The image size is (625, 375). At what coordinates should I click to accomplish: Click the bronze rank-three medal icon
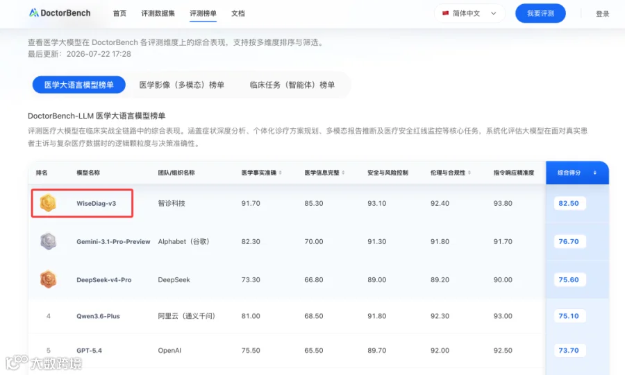click(x=48, y=279)
